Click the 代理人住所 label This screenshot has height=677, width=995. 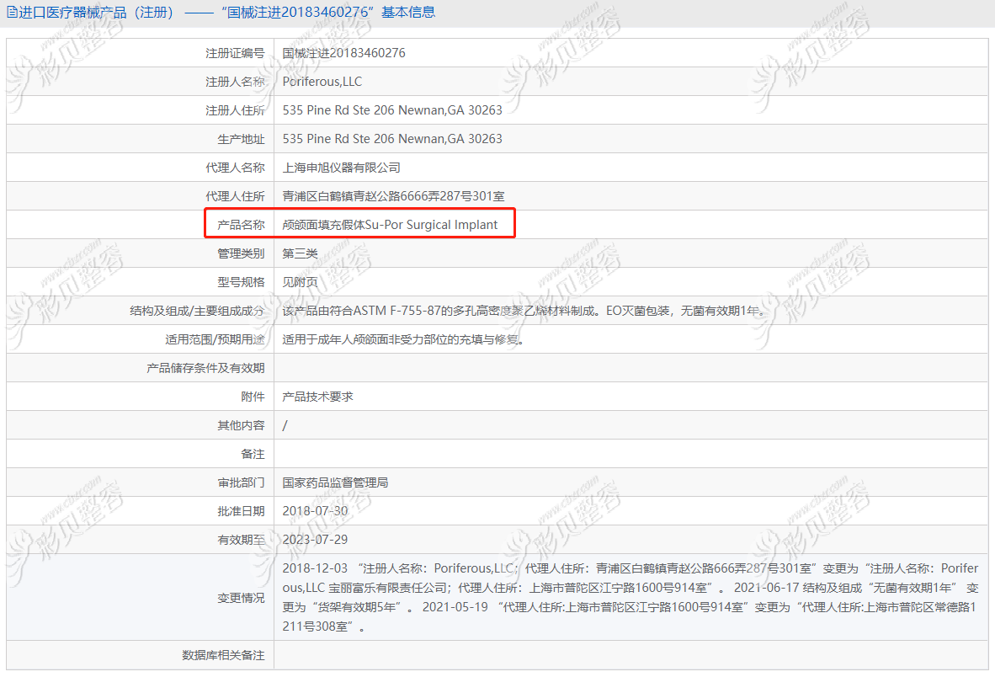coord(235,196)
